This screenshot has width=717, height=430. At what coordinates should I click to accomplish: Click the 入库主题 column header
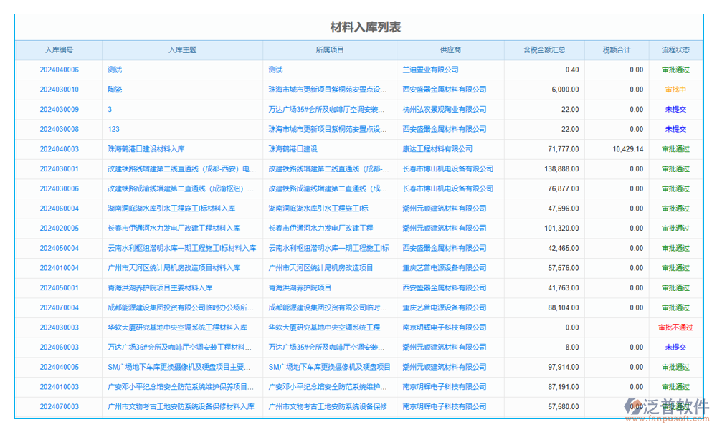[182, 50]
